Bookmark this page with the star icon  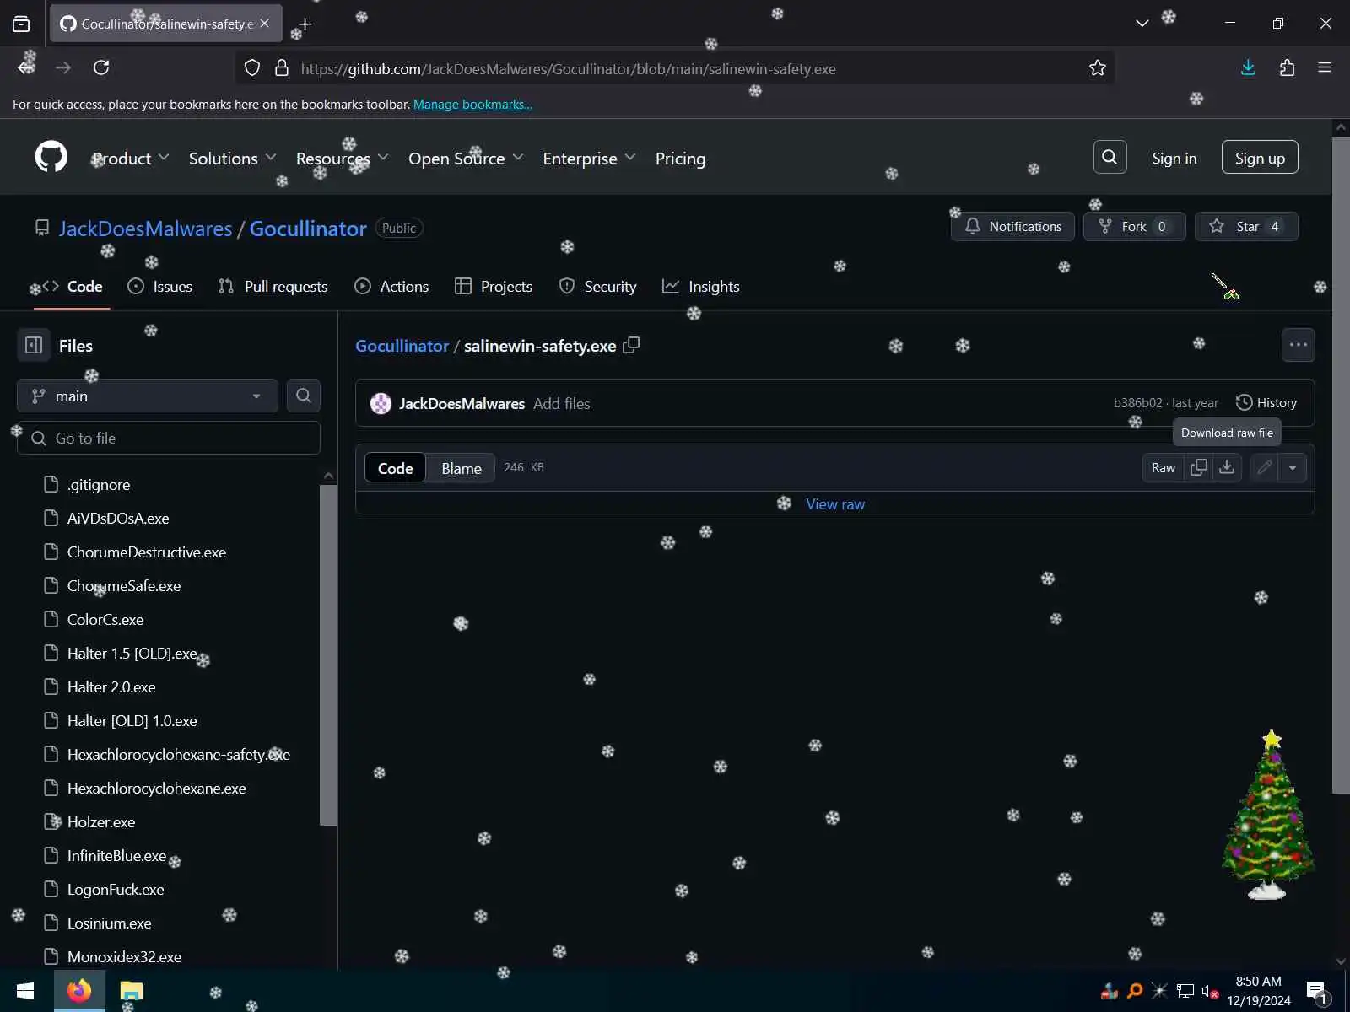coord(1097,67)
